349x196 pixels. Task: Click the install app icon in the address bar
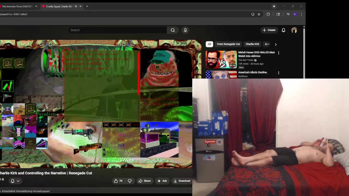pyautogui.click(x=253, y=14)
